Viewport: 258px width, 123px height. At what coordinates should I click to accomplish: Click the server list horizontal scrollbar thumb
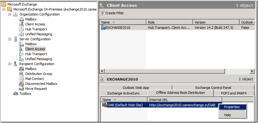165,71
